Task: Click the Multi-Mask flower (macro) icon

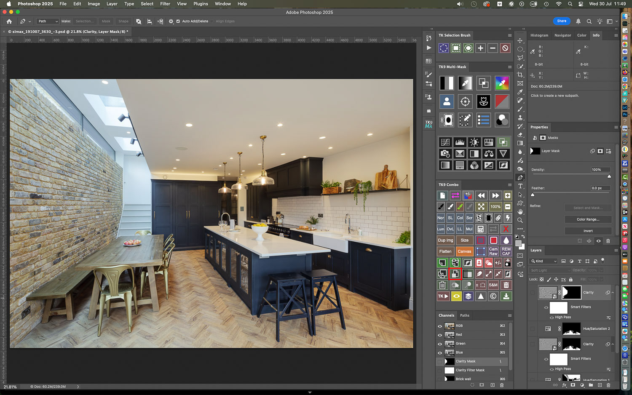Action: coord(483,101)
